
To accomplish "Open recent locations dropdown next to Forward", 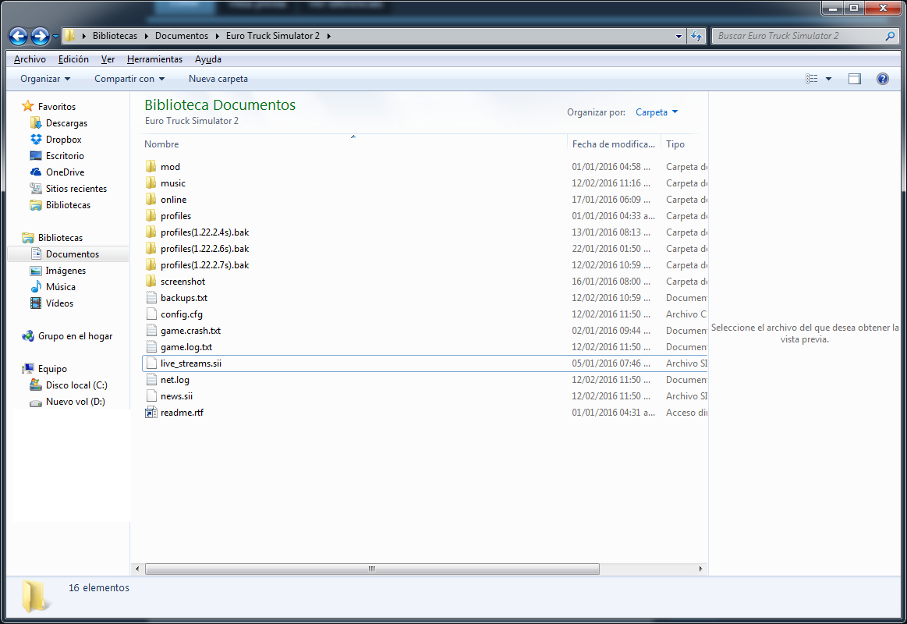I will 55,36.
